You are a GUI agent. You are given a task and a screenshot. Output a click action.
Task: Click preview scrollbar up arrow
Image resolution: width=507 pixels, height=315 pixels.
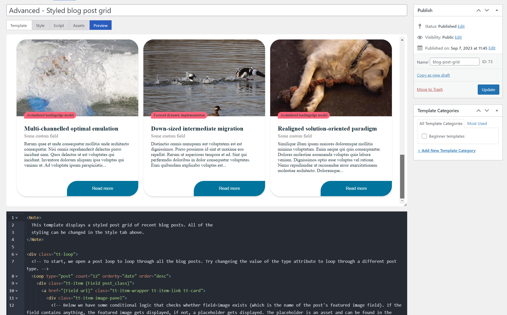tap(402, 40)
